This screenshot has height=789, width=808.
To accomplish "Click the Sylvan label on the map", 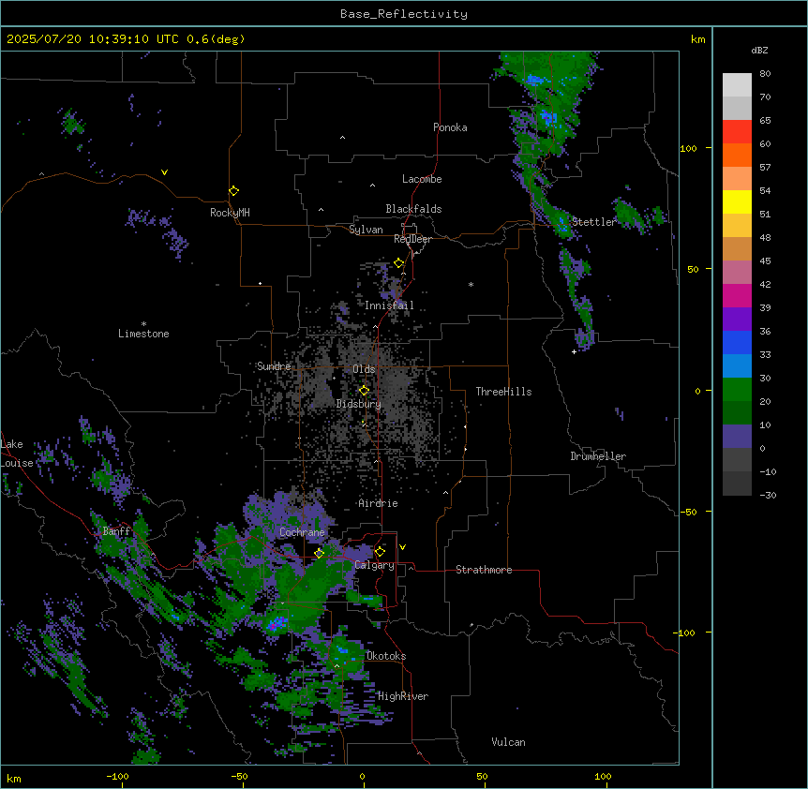I will pos(366,230).
